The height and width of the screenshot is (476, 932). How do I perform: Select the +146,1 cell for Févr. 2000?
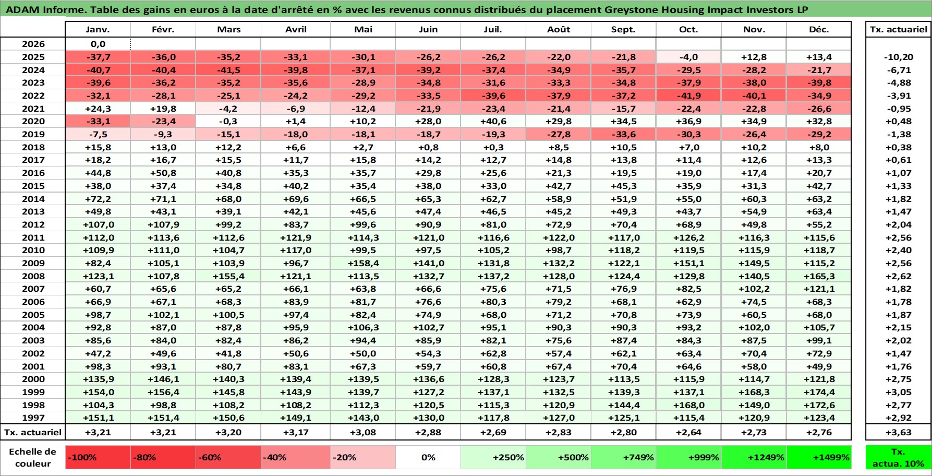pyautogui.click(x=163, y=379)
